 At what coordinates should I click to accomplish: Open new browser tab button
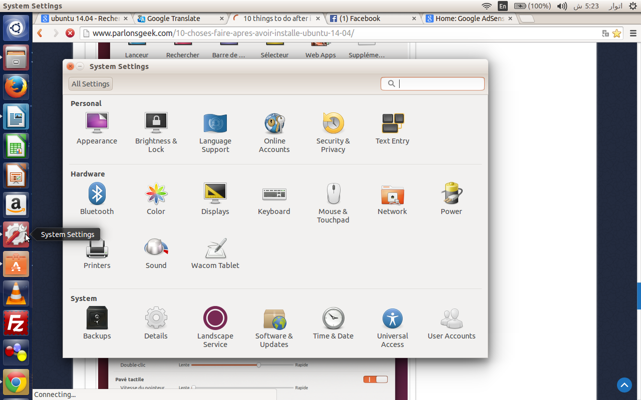(527, 19)
